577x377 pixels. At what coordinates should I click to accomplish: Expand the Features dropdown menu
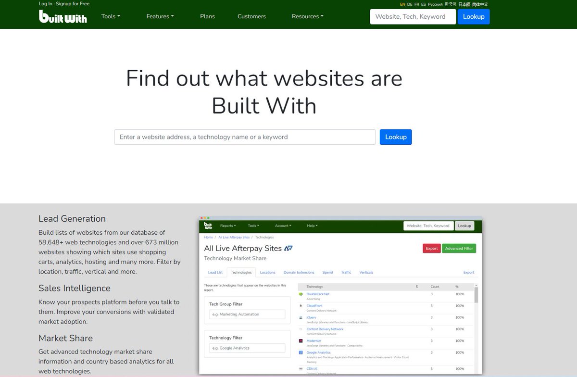(x=160, y=16)
